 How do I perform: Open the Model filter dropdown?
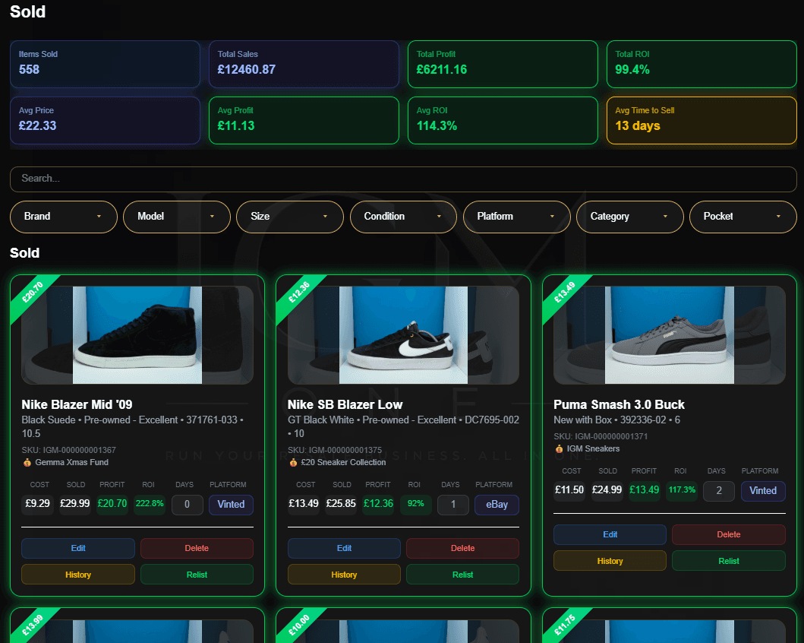pos(177,217)
